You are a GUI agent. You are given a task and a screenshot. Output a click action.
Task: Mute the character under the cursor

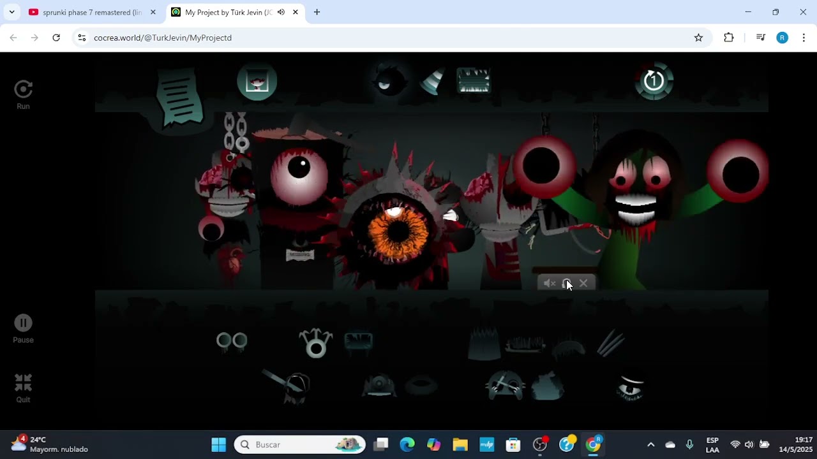(x=550, y=284)
